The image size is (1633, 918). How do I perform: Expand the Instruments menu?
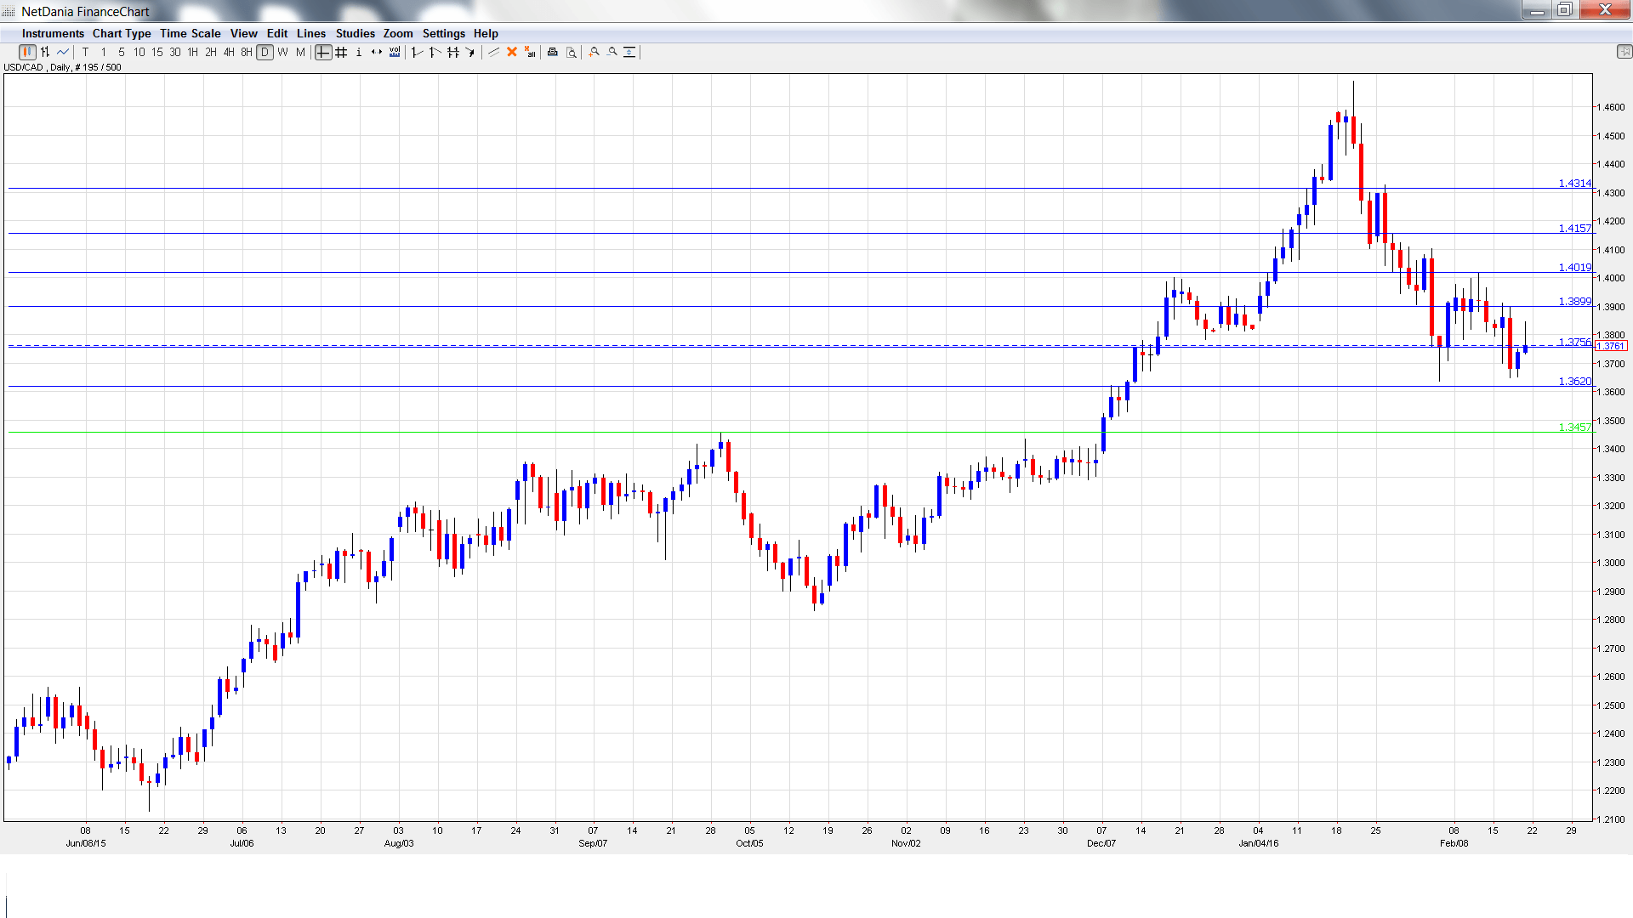tap(53, 34)
